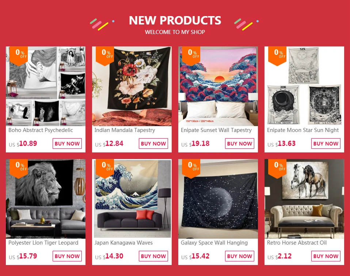This screenshot has width=350, height=276.
Task: Open the floral black tapestry product image
Action: coord(132,86)
